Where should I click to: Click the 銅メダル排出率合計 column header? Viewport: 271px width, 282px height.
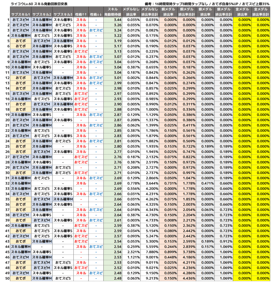[x=187, y=12]
